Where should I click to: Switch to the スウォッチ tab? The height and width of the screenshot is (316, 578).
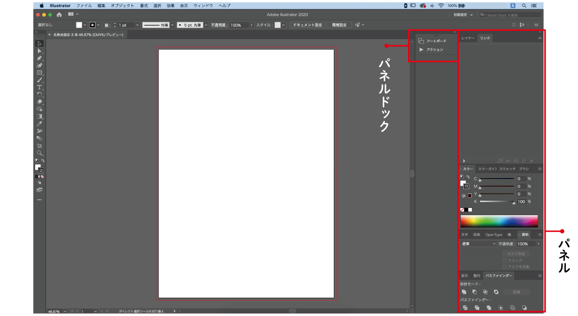pos(507,169)
